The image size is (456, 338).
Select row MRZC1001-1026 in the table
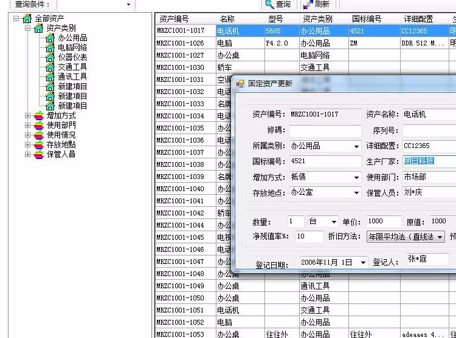click(x=305, y=43)
